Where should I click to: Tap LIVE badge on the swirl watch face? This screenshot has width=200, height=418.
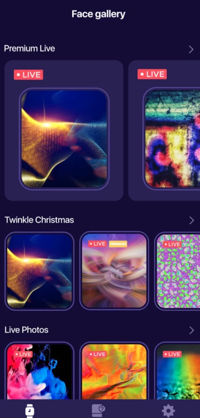pos(98,244)
